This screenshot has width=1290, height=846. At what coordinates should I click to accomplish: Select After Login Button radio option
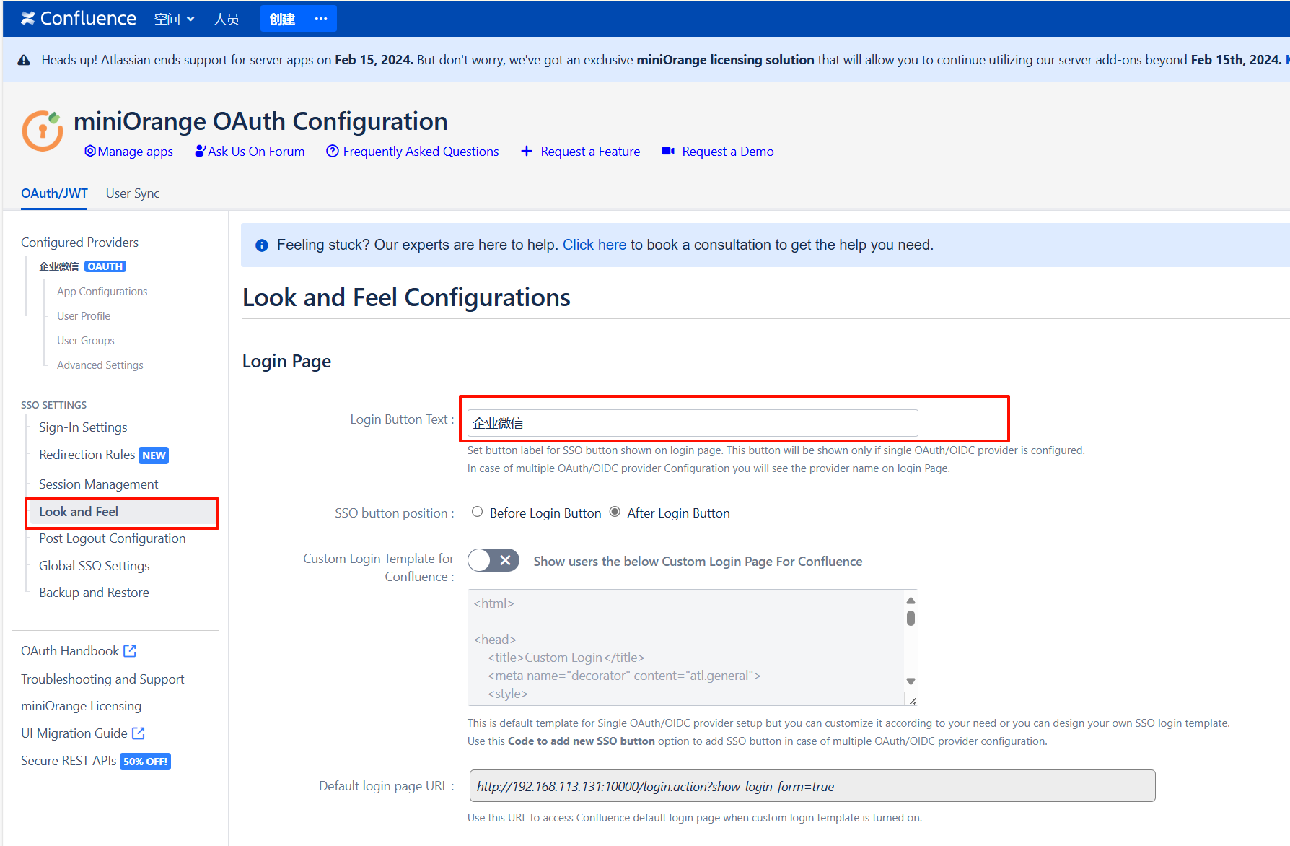point(615,512)
